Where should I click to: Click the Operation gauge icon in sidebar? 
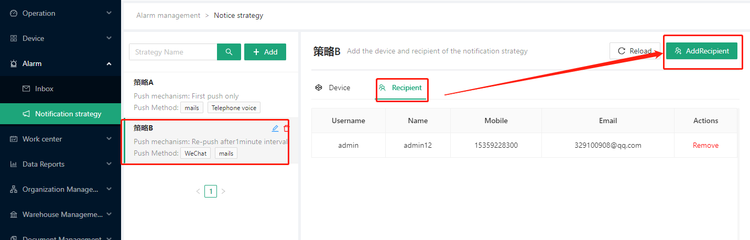pos(14,13)
